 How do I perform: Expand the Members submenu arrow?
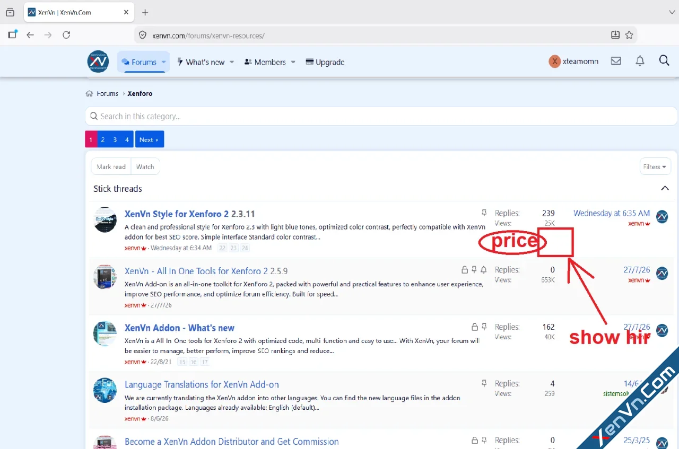coord(293,62)
